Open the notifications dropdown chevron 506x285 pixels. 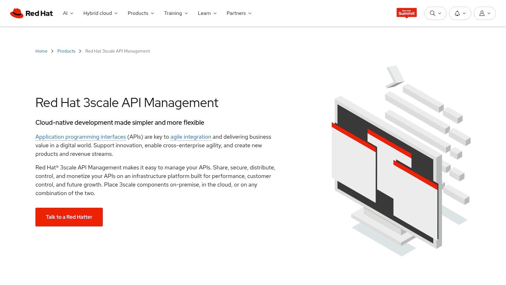(465, 13)
